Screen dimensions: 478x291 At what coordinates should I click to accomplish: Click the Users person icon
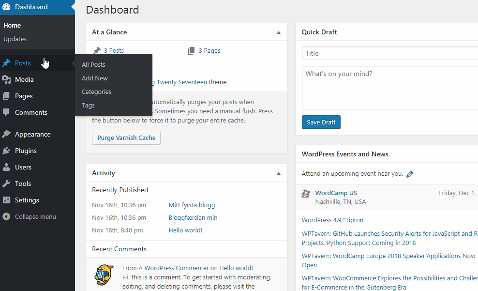(x=6, y=167)
